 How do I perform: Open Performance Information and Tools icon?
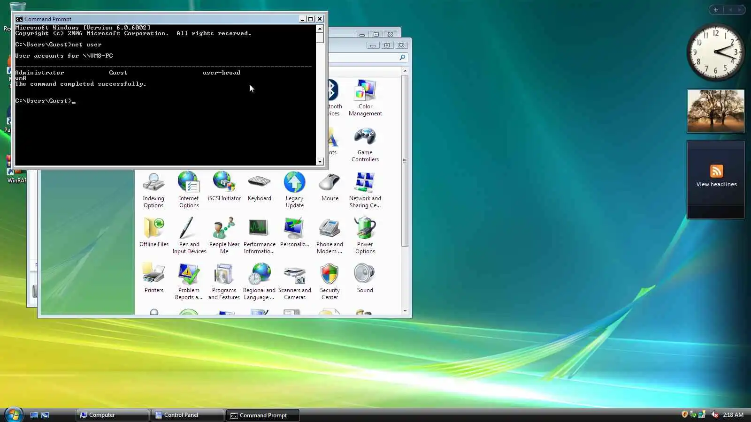pyautogui.click(x=260, y=236)
